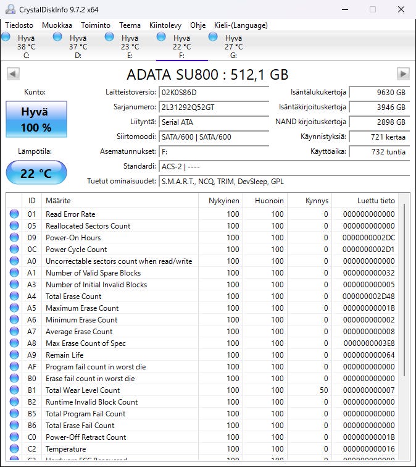The height and width of the screenshot is (467, 416).
Task: Click status orb beside Power-On Hours row
Action: click(x=14, y=238)
